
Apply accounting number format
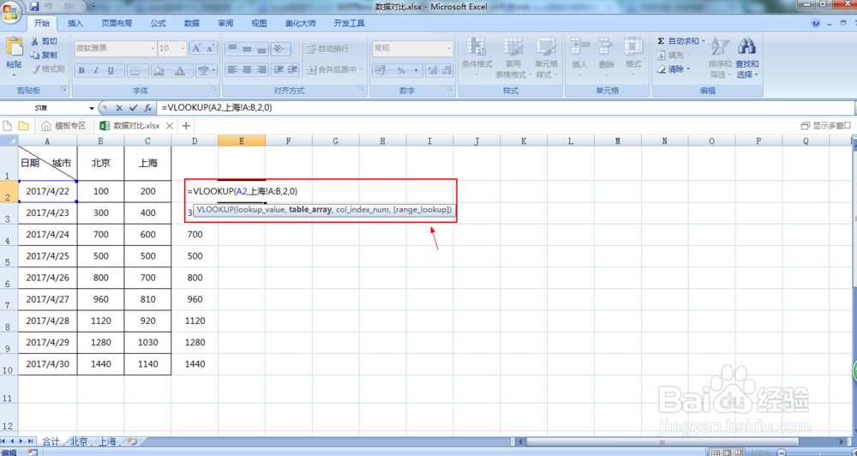(382, 70)
